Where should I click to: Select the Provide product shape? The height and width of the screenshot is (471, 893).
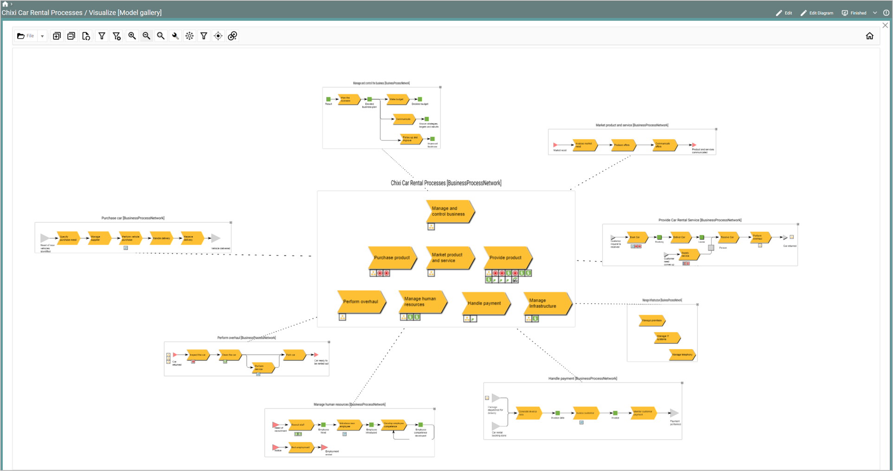pyautogui.click(x=508, y=258)
